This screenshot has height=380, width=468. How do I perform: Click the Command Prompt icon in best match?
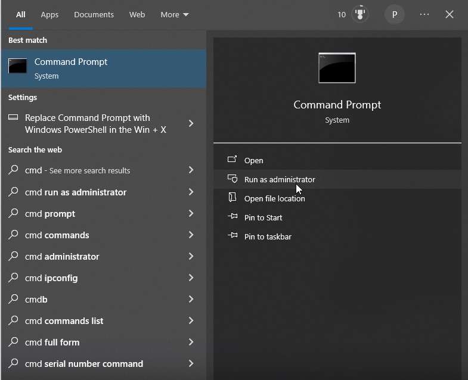tap(18, 66)
